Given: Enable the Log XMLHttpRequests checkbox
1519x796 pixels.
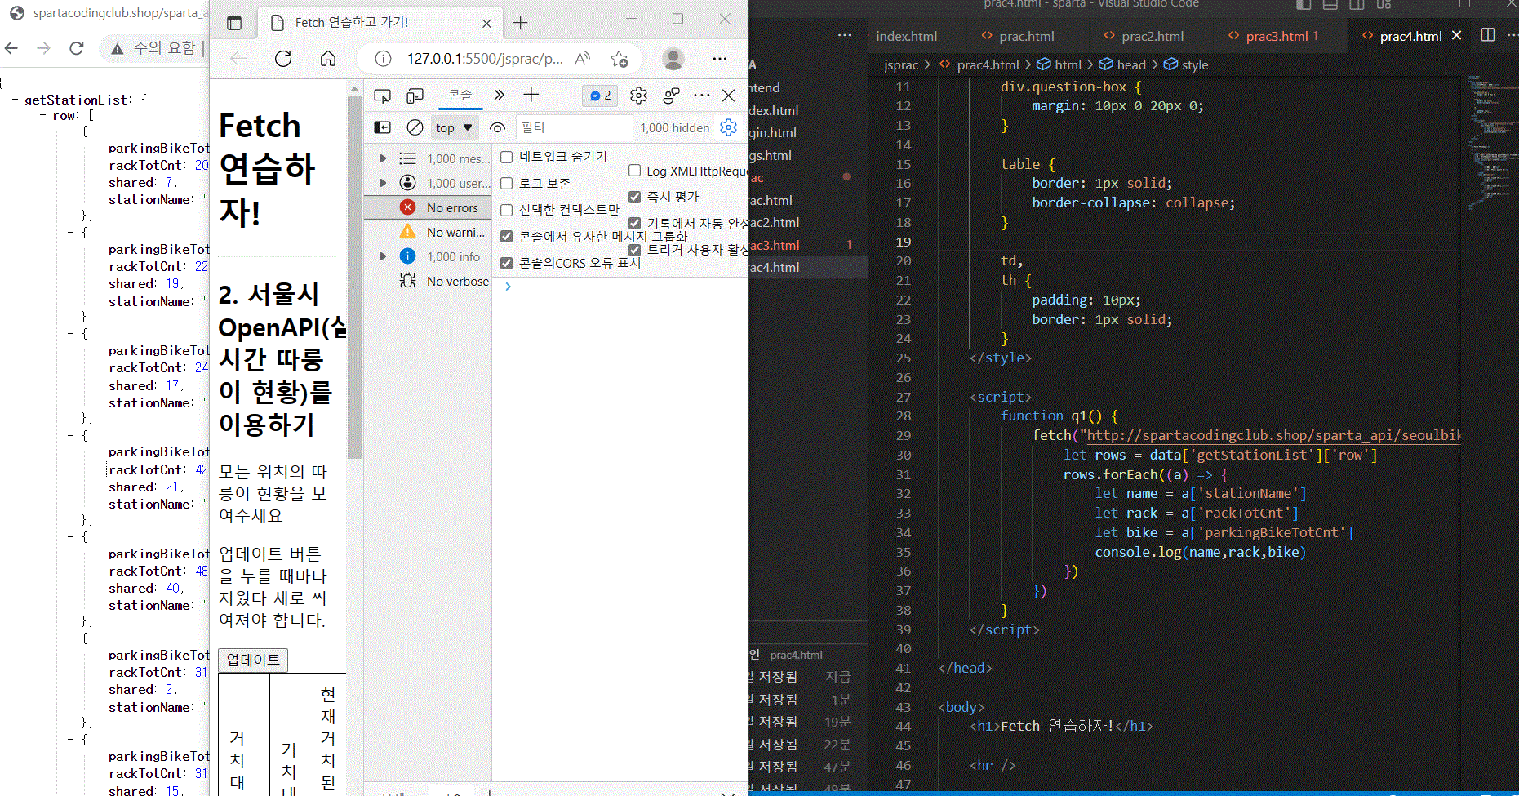Looking at the screenshot, I should point(634,171).
